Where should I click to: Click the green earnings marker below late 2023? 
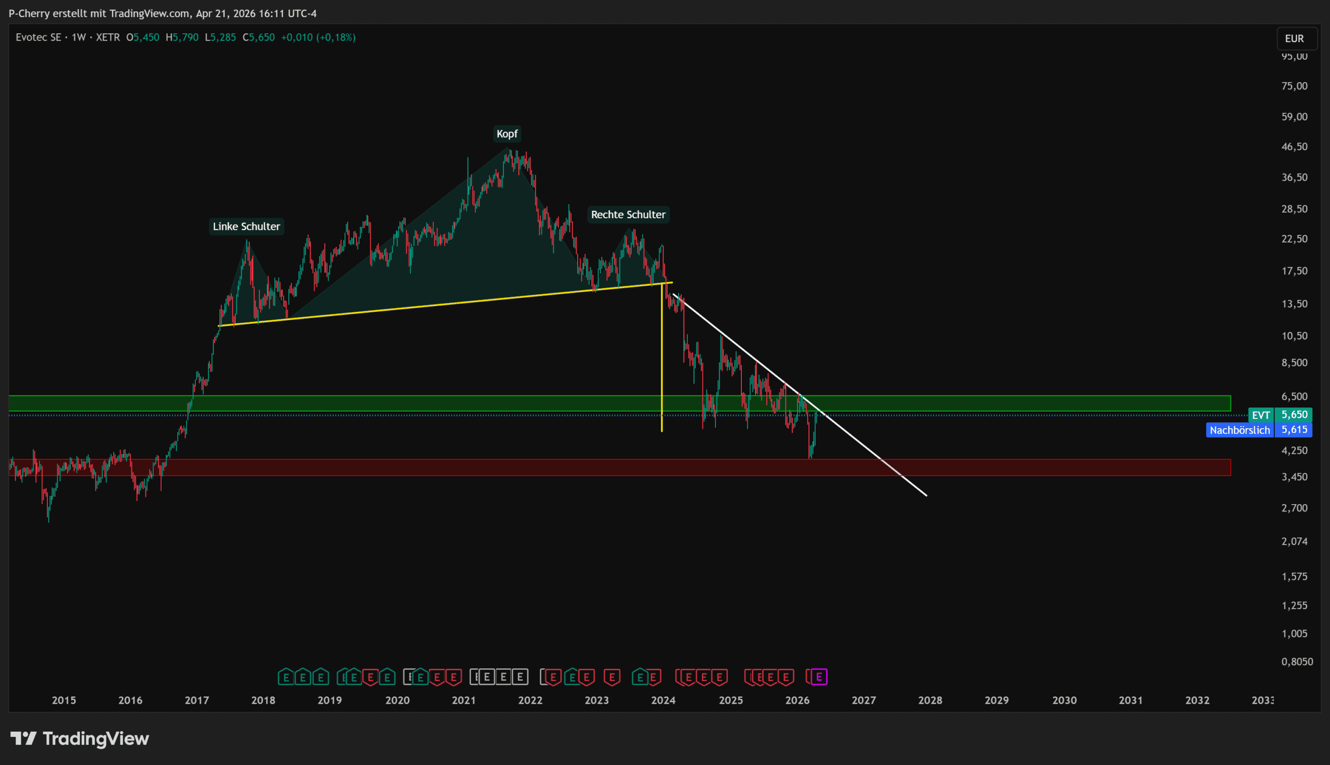click(x=640, y=677)
